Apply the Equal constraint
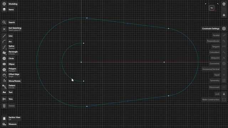This screenshot has height=128, width=228. coord(224,75)
